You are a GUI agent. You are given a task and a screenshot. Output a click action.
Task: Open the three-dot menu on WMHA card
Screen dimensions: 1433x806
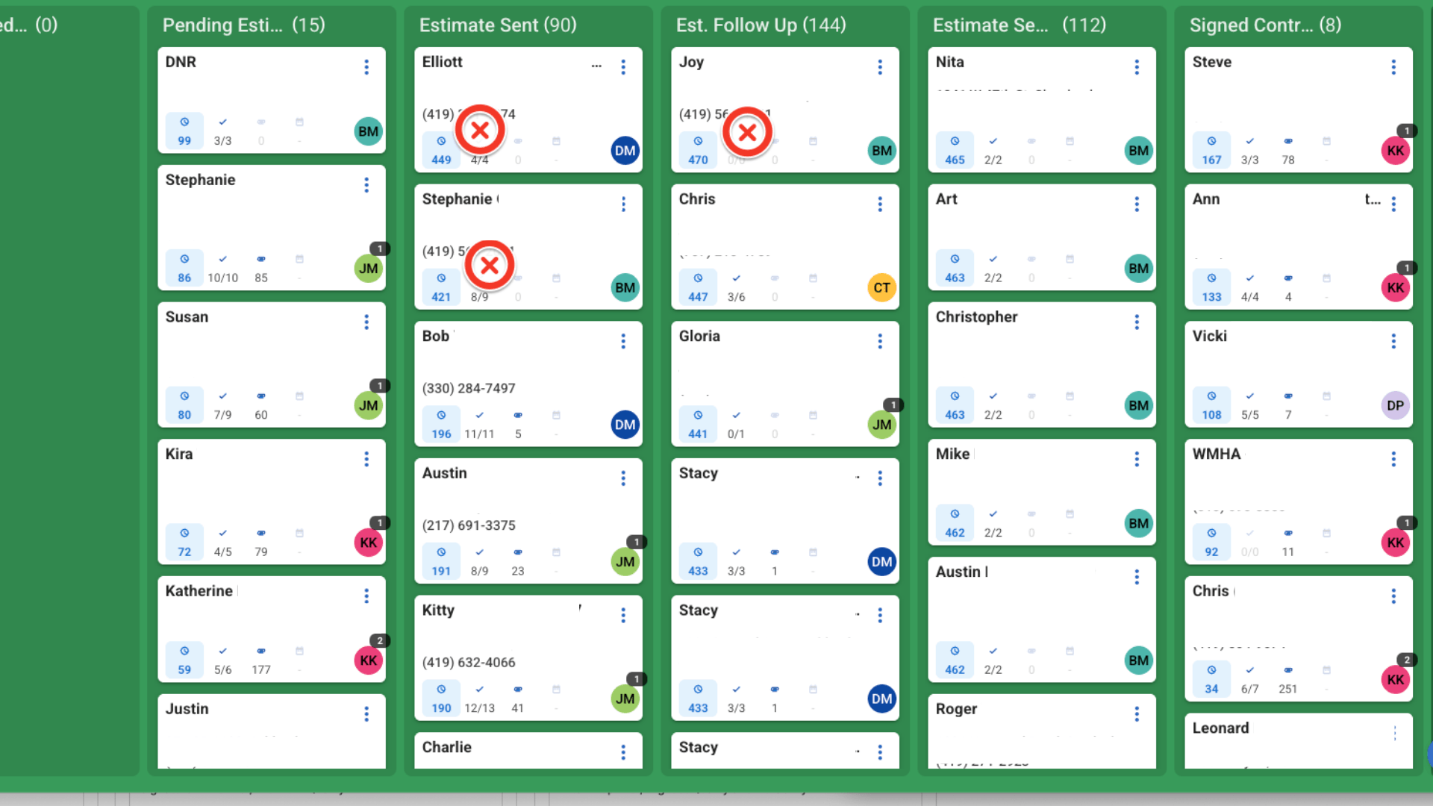1393,459
